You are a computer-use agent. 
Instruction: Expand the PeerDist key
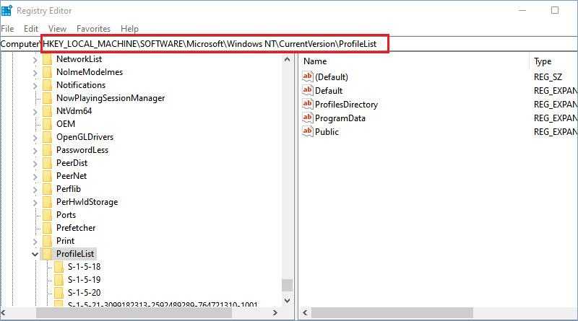tap(35, 164)
